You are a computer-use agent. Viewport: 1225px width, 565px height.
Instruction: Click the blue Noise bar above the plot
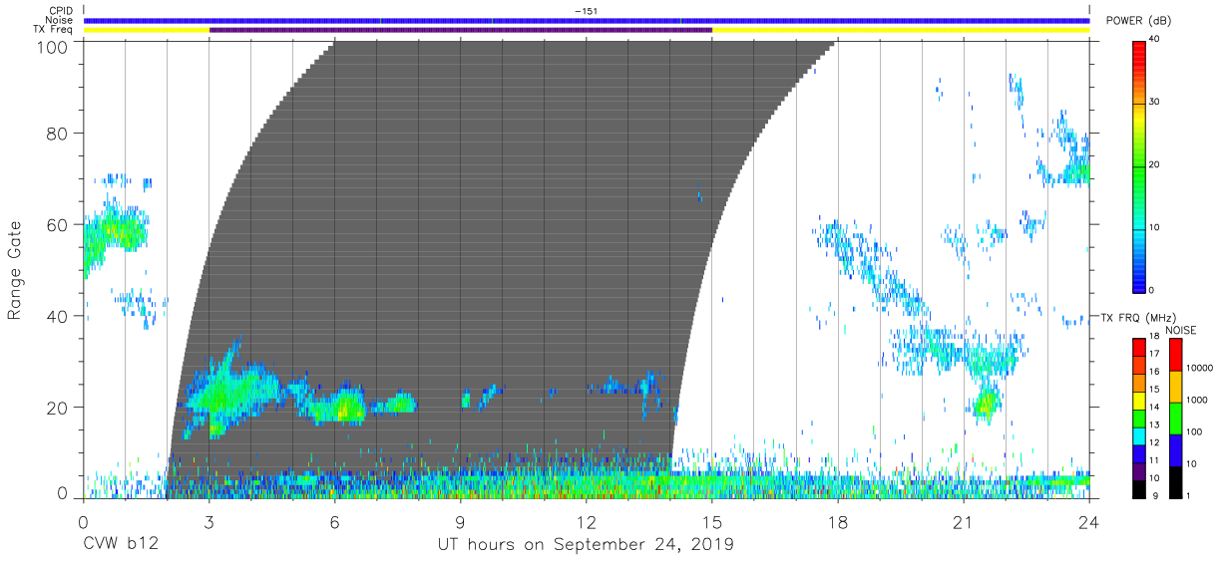pos(587,20)
